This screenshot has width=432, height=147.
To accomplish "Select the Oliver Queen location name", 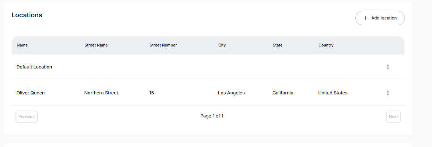I will point(31,93).
